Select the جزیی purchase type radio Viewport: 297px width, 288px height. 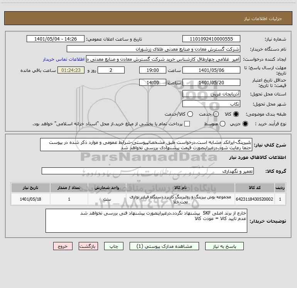coord(245,124)
